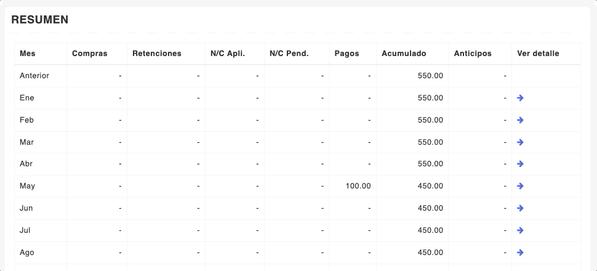The height and width of the screenshot is (271, 597).
Task: Click the RESUMEN section heading
Action: 40,20
